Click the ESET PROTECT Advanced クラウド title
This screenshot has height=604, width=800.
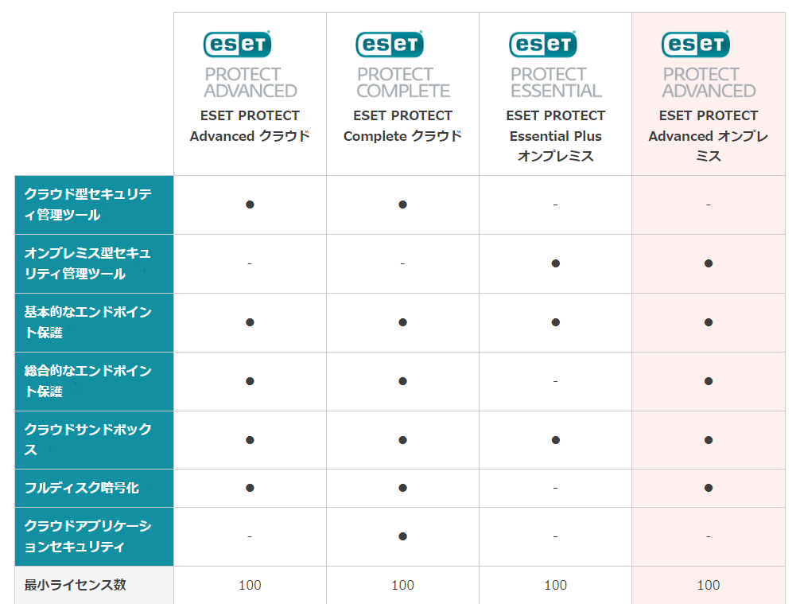coord(250,126)
